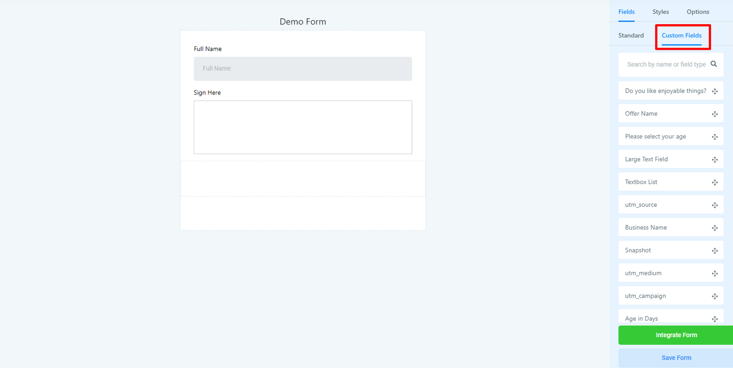Click move icon beside Textbox List
The image size is (733, 368).
coord(715,182)
